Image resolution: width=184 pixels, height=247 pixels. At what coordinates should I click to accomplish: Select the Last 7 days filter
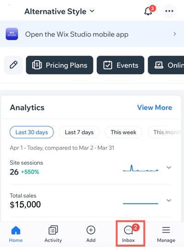pos(79,132)
